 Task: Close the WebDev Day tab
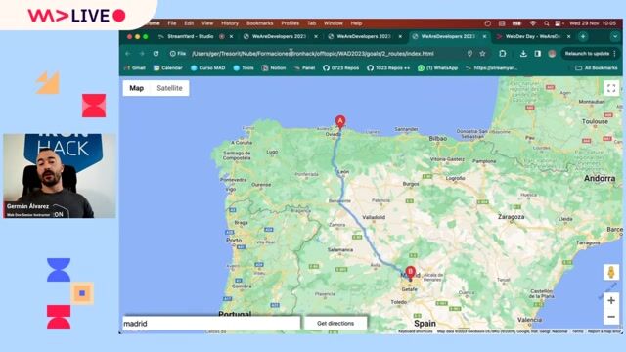point(569,36)
